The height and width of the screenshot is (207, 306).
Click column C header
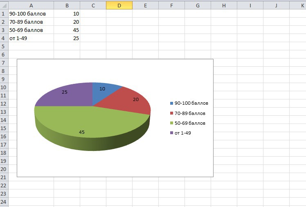point(93,5)
